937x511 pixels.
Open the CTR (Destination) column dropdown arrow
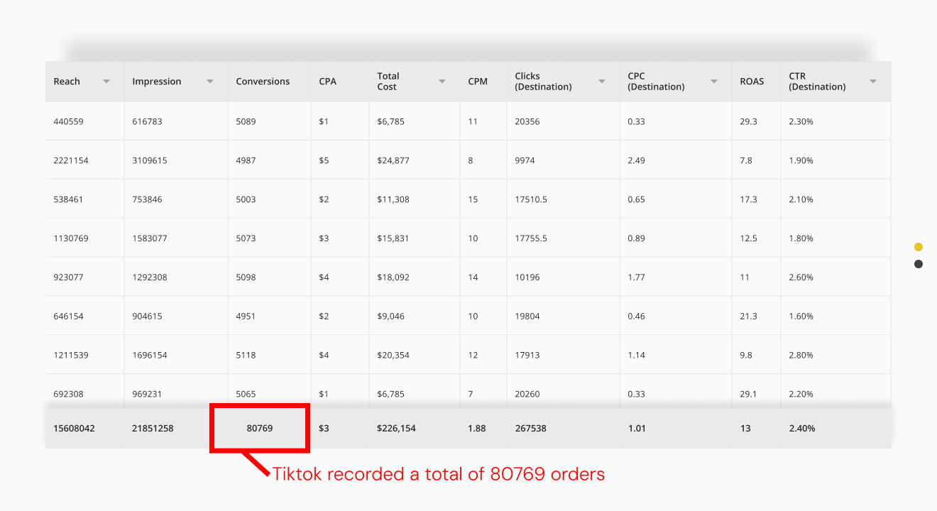tap(873, 82)
